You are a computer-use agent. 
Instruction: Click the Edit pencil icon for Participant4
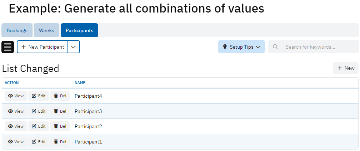34,96
